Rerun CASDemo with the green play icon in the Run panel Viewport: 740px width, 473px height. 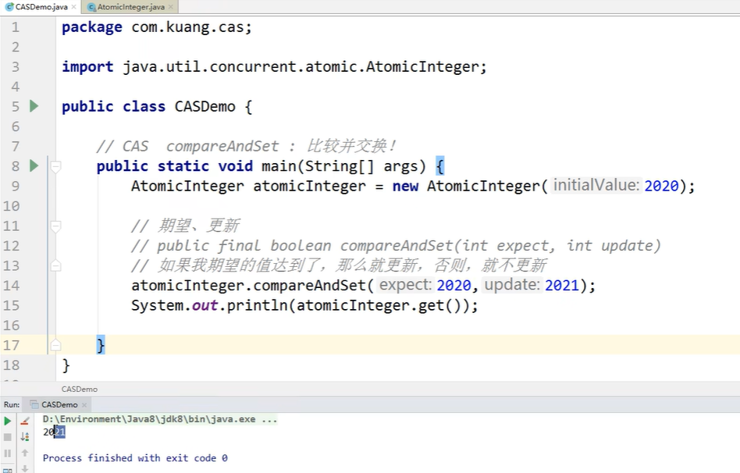pos(8,421)
